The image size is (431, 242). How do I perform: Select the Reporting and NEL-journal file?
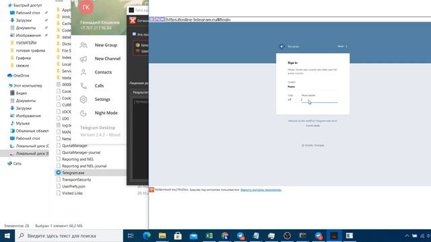(x=84, y=166)
